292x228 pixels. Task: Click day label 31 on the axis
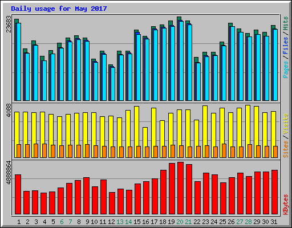(274, 222)
